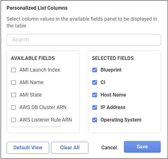Click the Available Fields horizontal scrollbar
The height and width of the screenshot is (159, 168).
(x=36, y=127)
